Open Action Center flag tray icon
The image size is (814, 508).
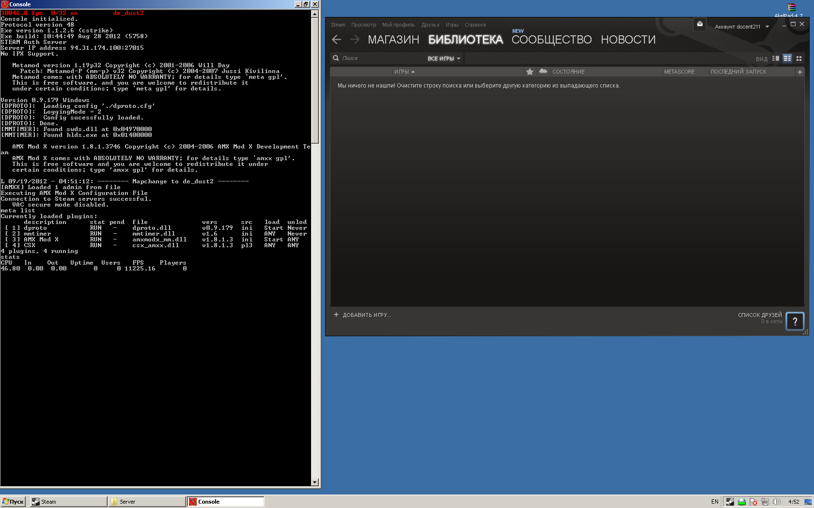753,502
